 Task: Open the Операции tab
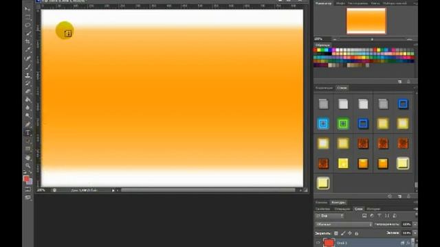click(342, 209)
